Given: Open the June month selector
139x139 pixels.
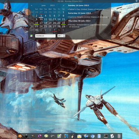Looking at the screenshot, I should pyautogui.click(x=43, y=6).
